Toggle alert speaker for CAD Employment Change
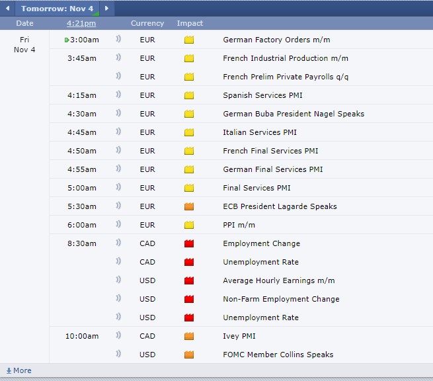This screenshot has height=381, width=433. [x=119, y=243]
